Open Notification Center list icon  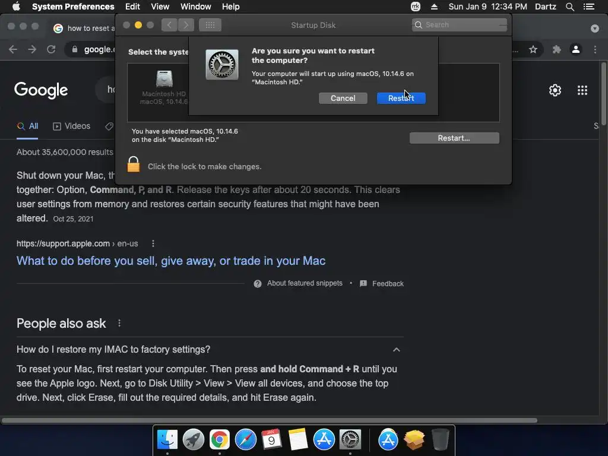pos(589,7)
